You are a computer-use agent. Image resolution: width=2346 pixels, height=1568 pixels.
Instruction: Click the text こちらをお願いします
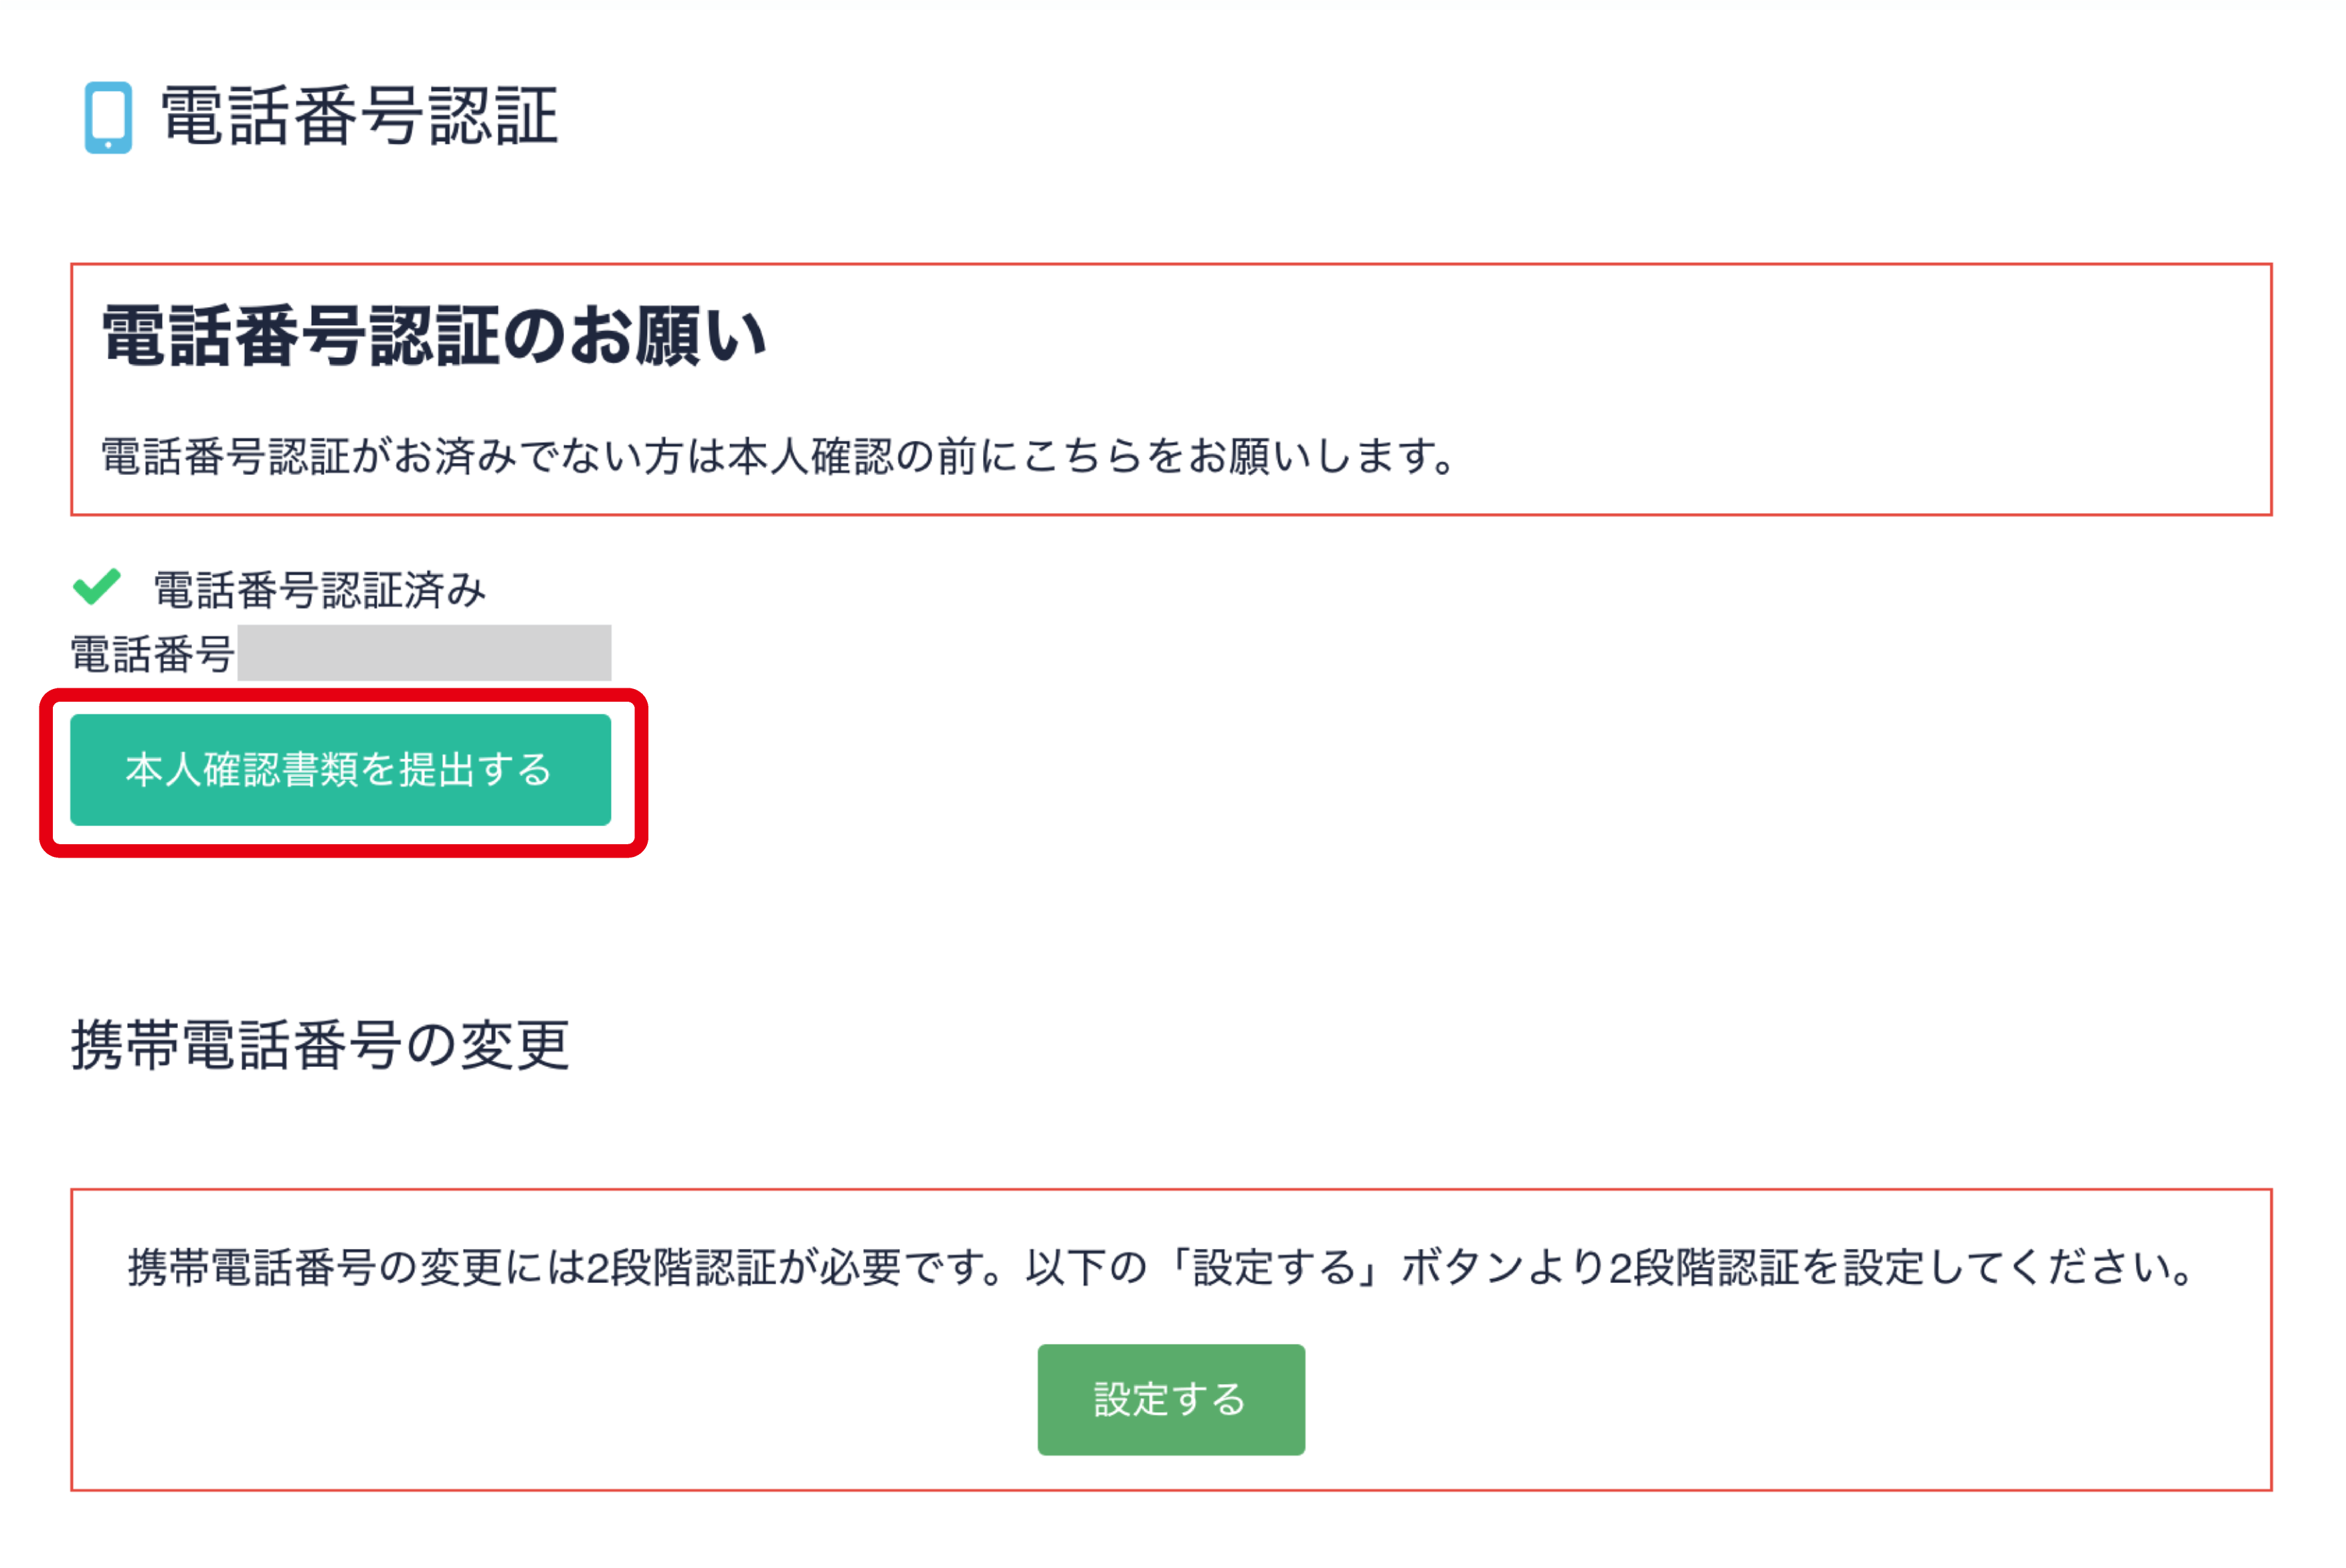[1240, 457]
